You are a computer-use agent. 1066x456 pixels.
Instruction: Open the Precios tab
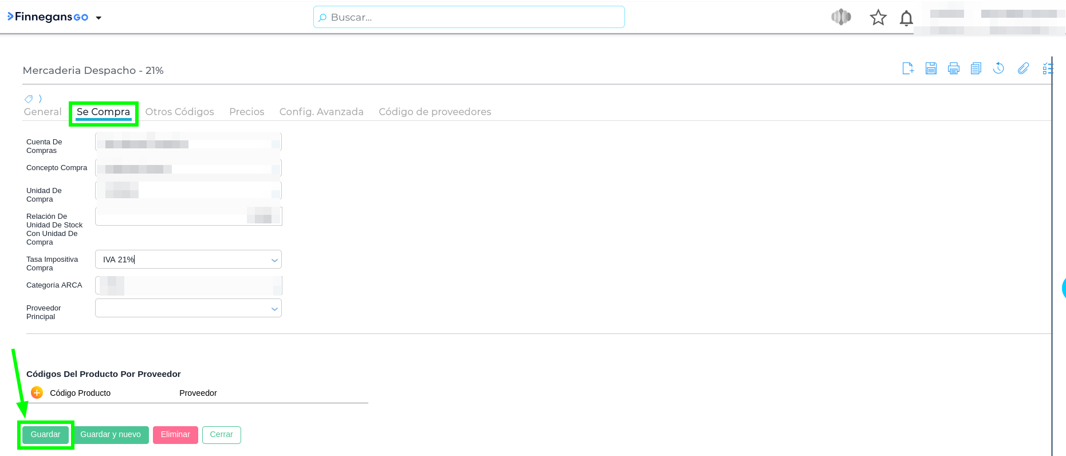coord(246,112)
